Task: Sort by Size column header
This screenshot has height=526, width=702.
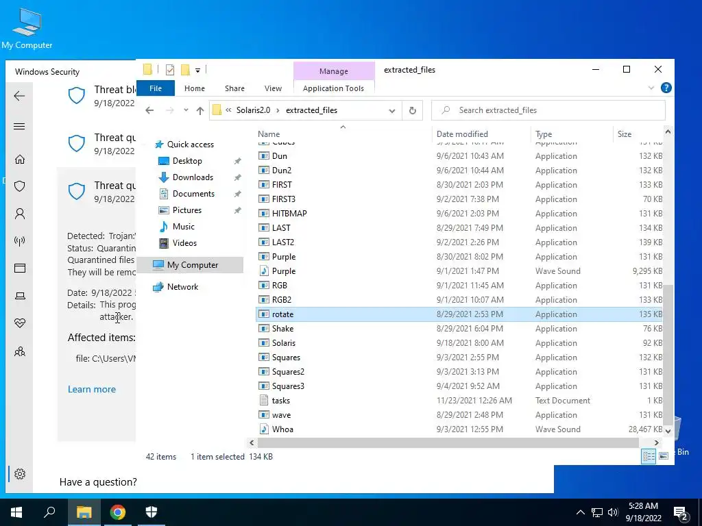Action: (x=625, y=134)
